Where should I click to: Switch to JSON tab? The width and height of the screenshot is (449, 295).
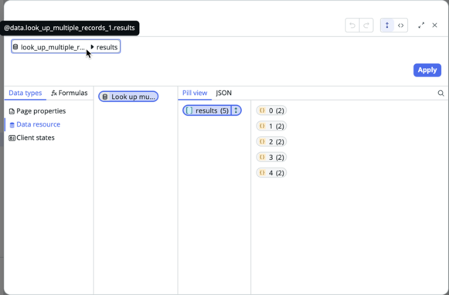tap(223, 93)
